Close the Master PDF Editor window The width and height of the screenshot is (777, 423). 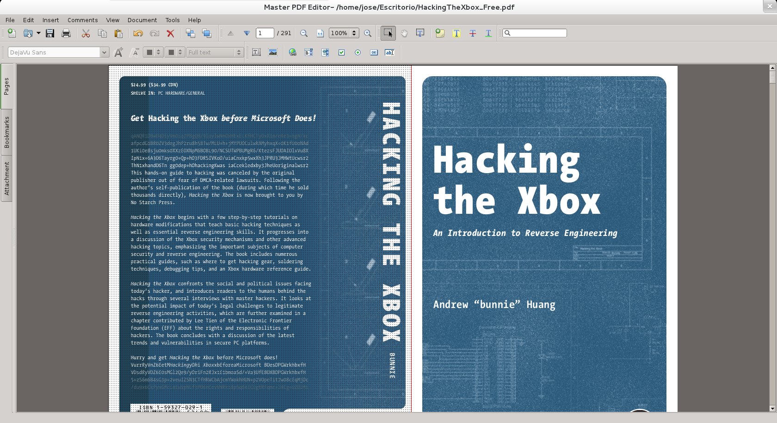click(770, 6)
